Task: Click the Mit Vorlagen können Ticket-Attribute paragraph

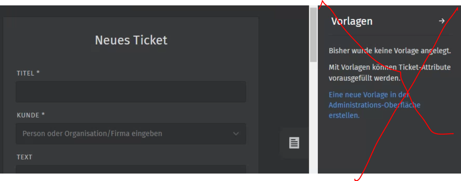Action: (390, 73)
